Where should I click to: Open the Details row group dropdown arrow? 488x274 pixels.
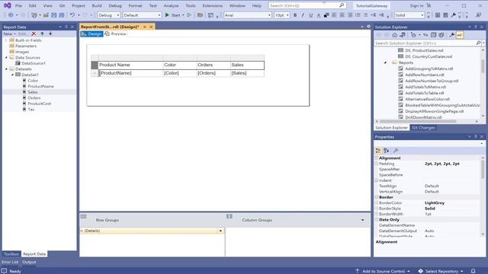coord(220,231)
